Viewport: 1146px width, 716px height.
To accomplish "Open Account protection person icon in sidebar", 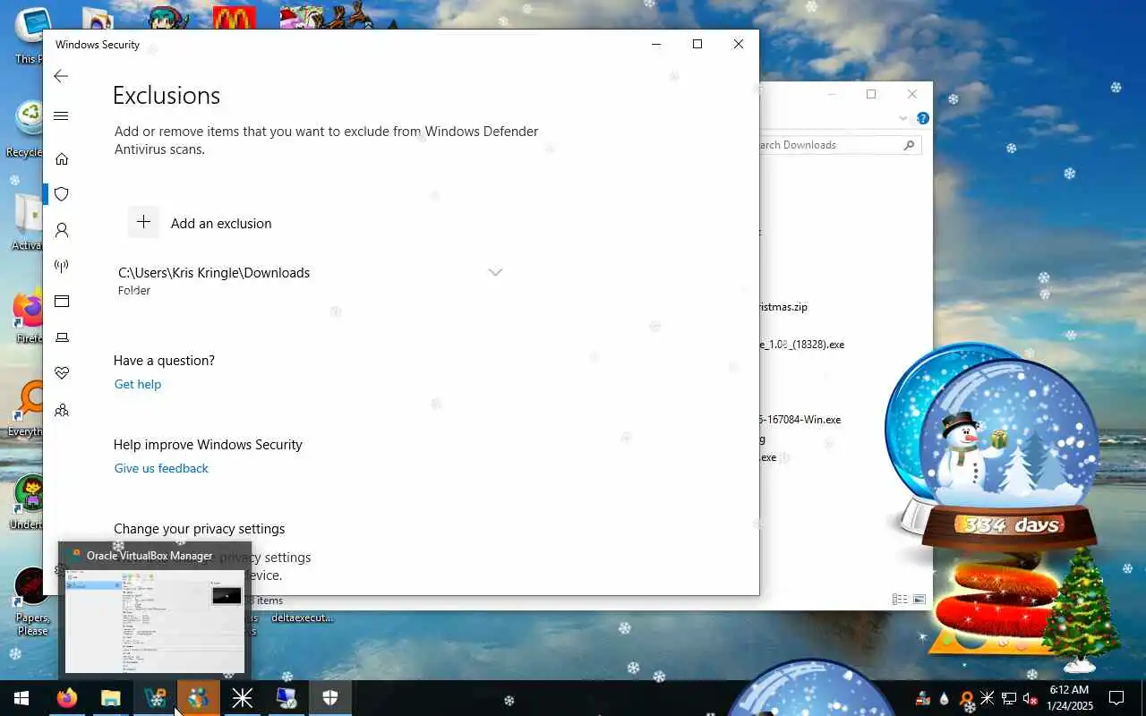I will 61,230.
